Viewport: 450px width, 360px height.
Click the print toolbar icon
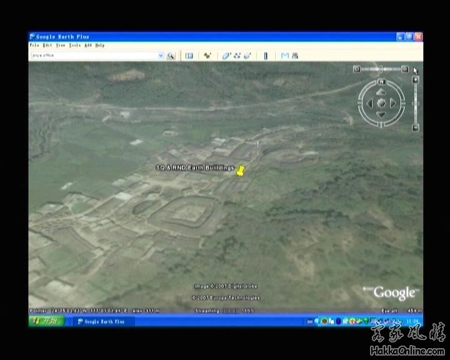pyautogui.click(x=295, y=56)
